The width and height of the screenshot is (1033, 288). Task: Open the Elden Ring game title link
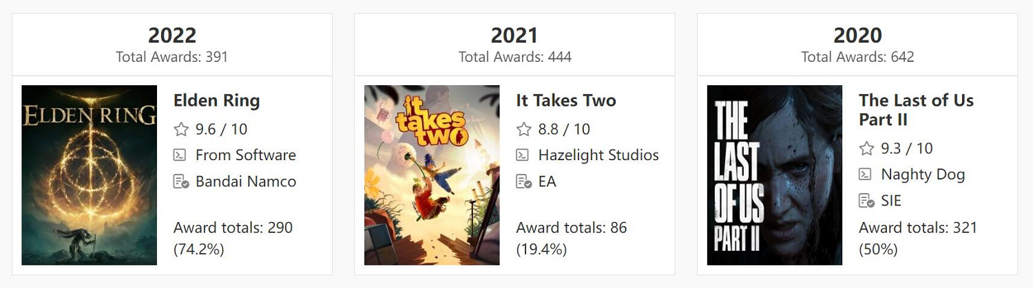pos(216,100)
